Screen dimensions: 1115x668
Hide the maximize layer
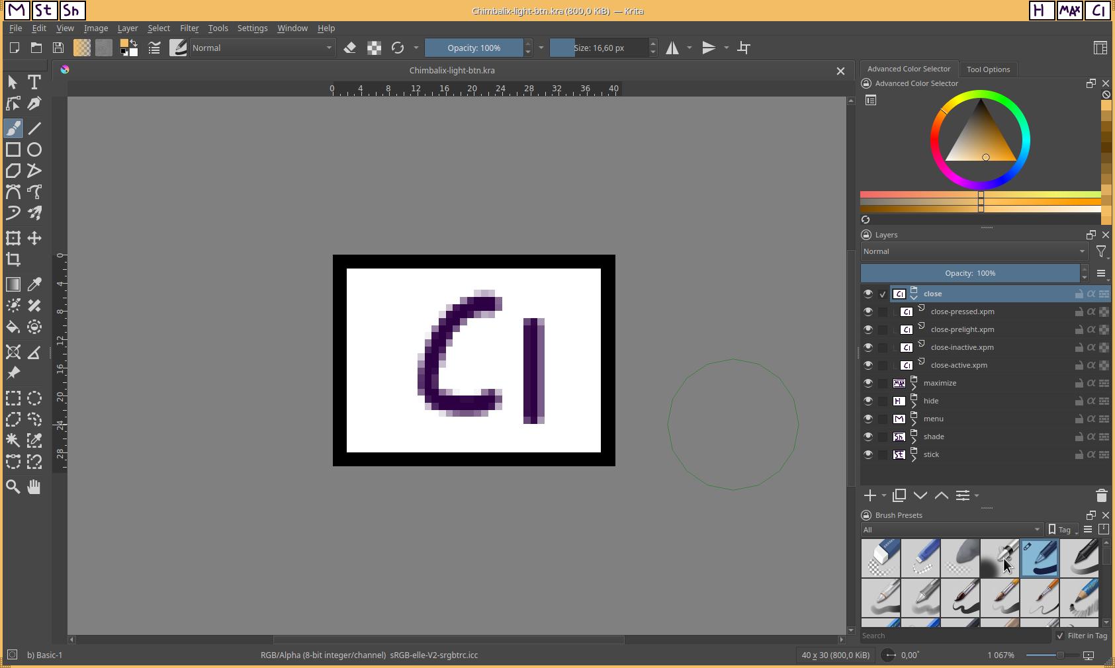868,383
